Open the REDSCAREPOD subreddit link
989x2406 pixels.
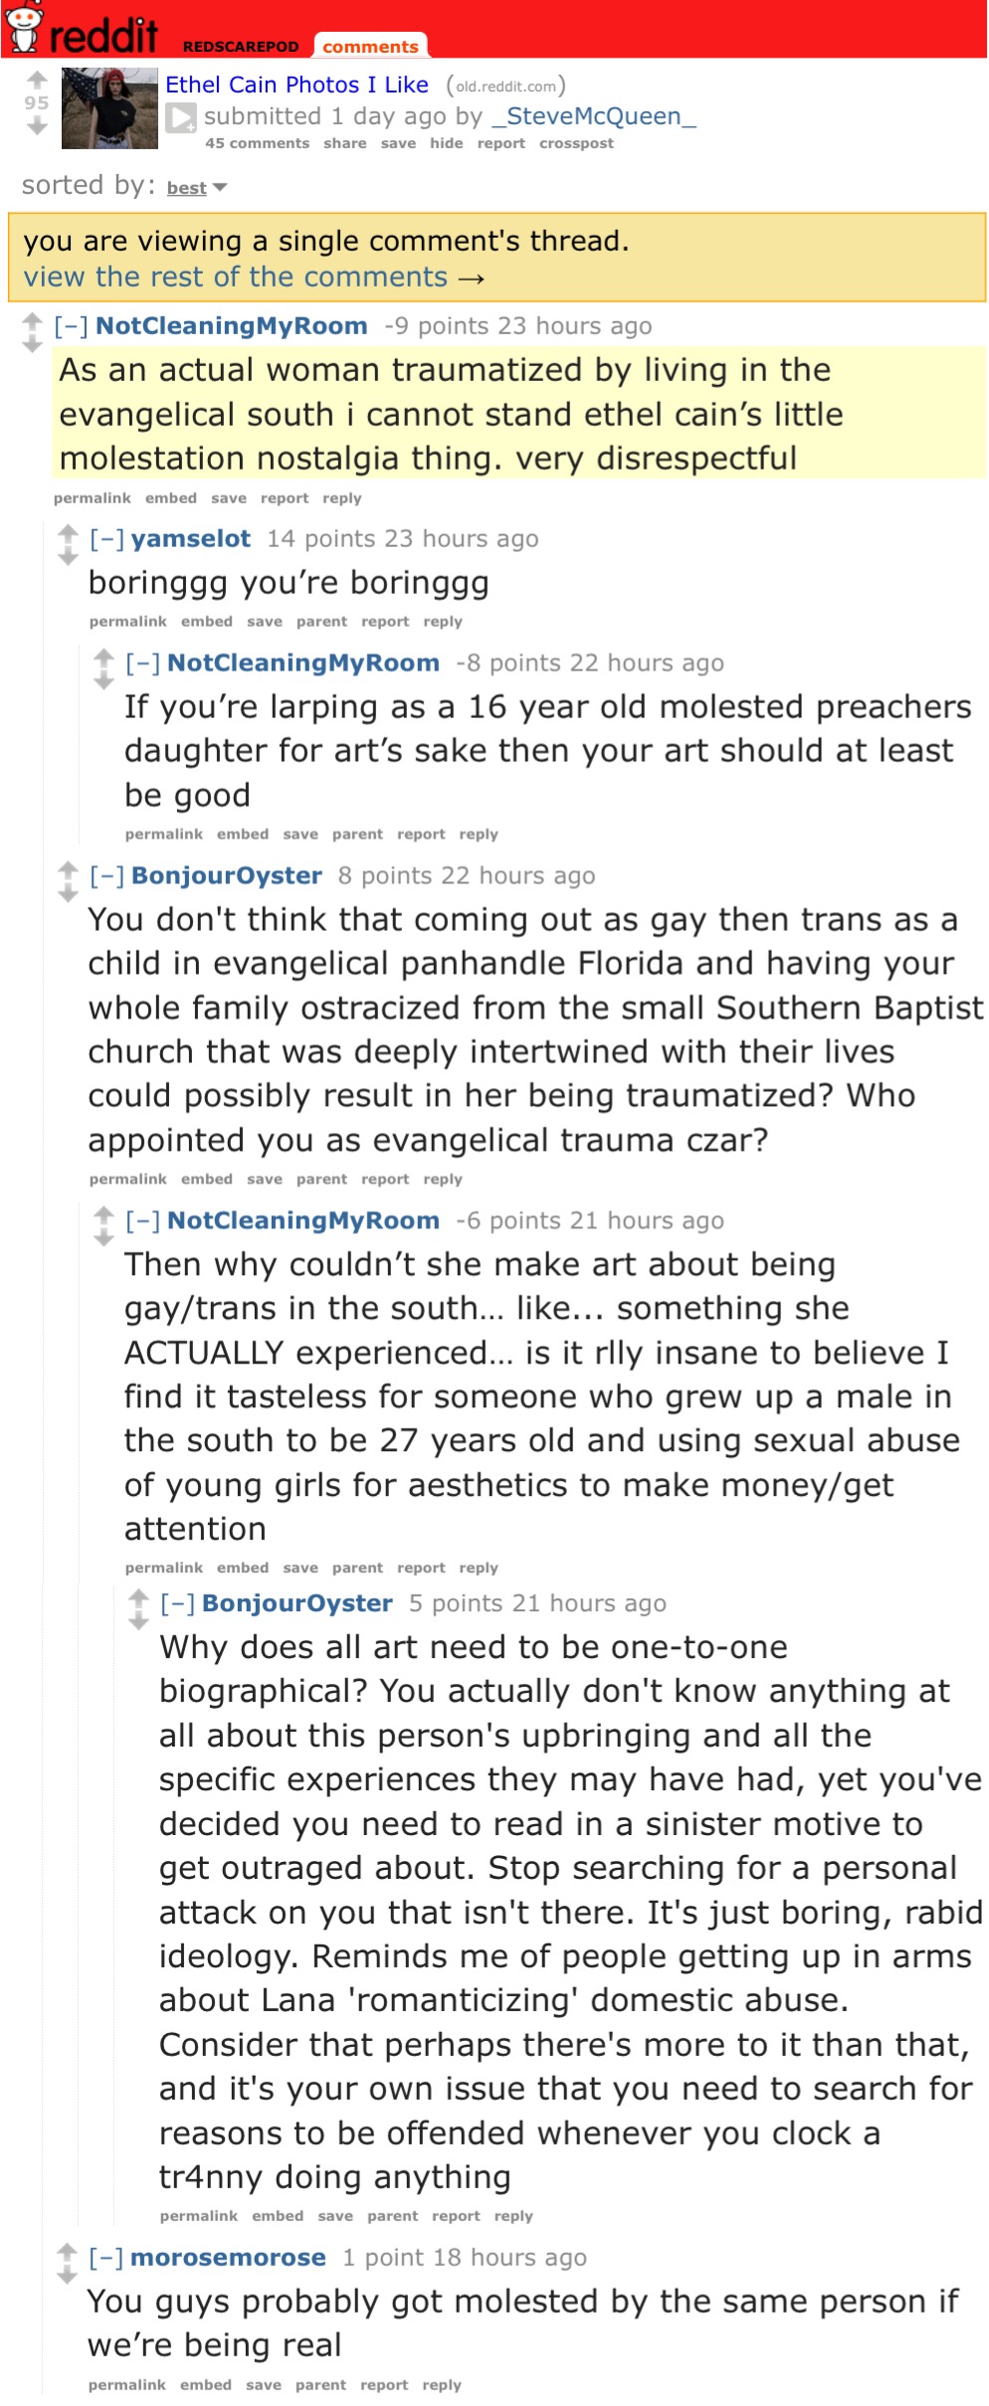click(241, 47)
